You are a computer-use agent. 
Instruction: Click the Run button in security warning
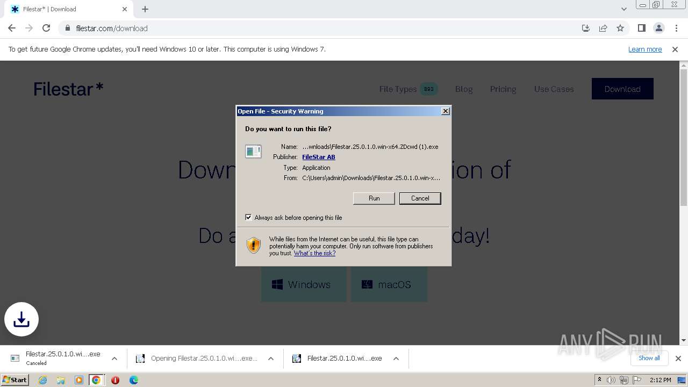[x=374, y=198]
